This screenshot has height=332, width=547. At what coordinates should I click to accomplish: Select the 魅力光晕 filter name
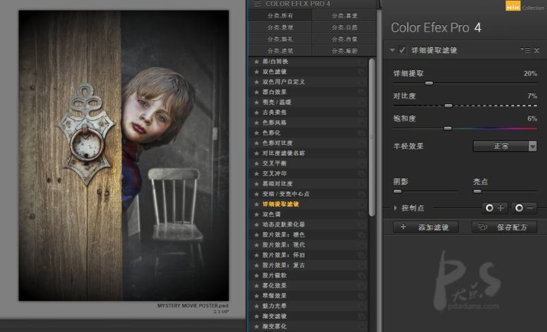274,306
